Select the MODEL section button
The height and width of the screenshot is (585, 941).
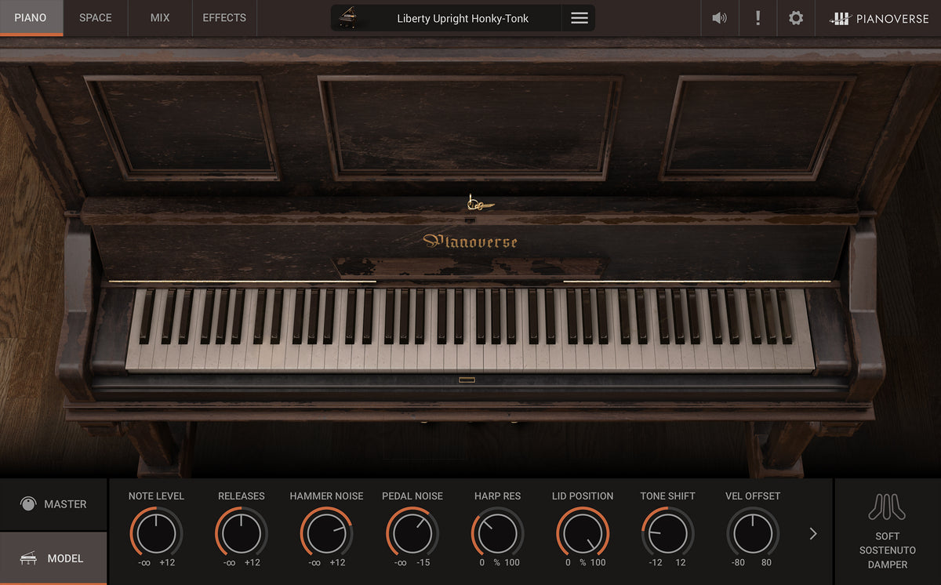point(53,558)
